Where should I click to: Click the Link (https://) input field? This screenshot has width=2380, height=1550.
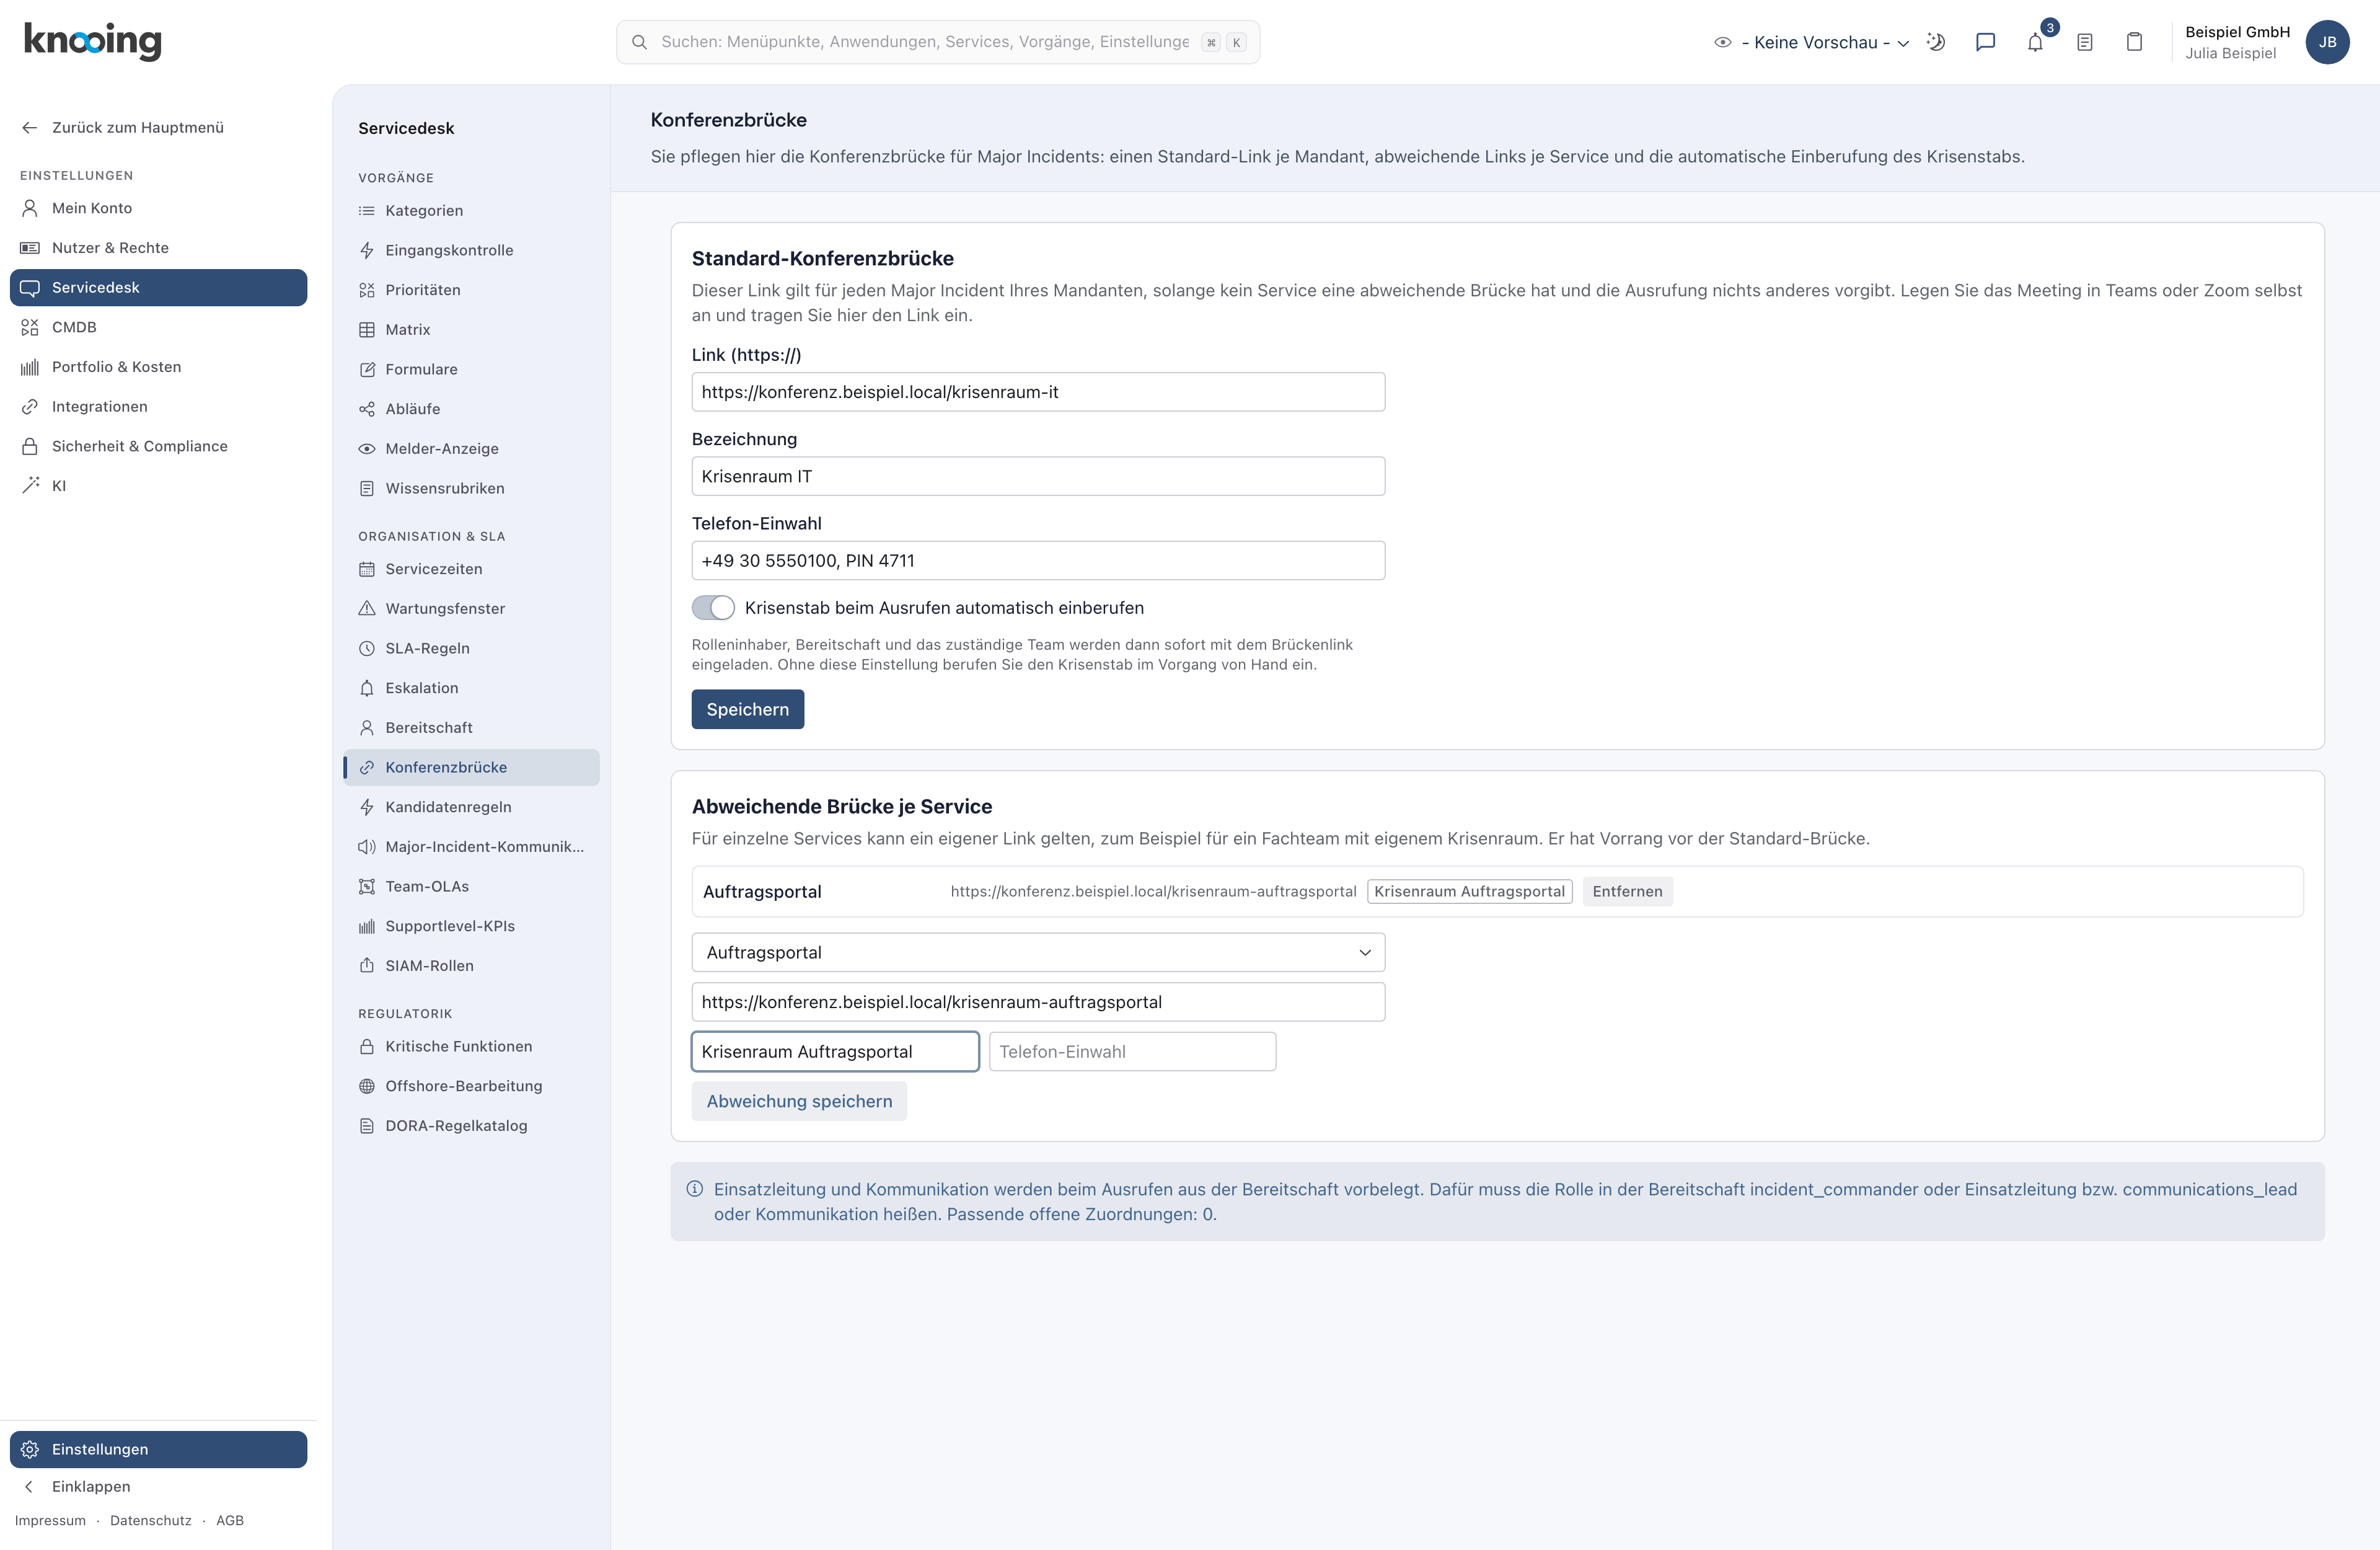click(1038, 392)
